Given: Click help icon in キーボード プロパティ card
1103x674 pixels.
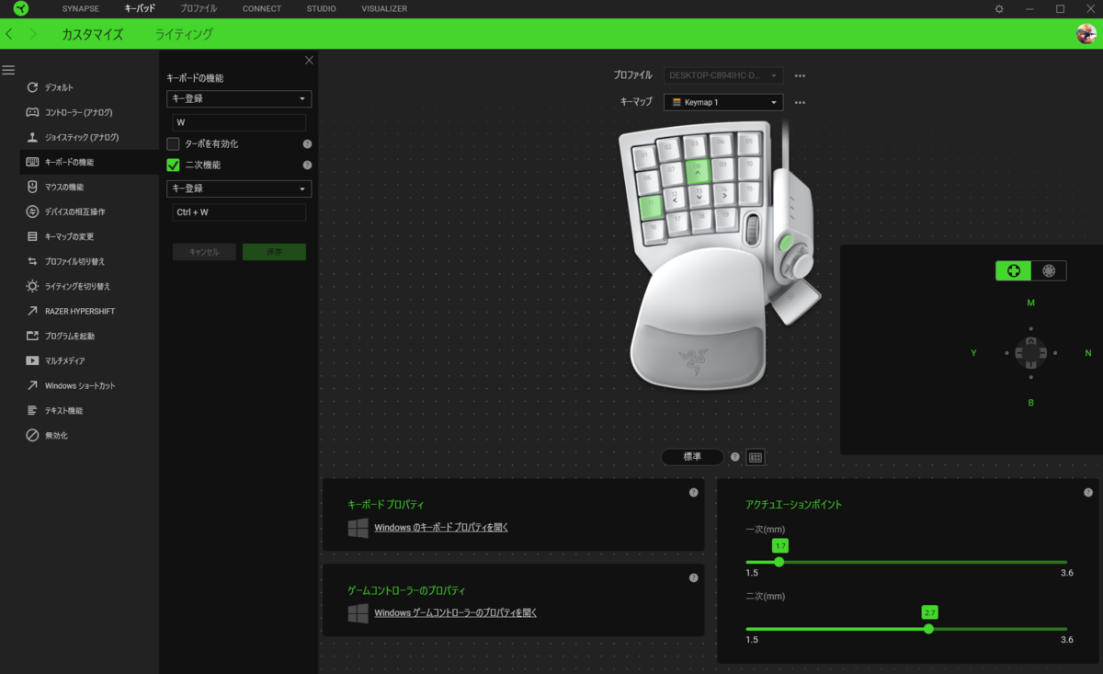Looking at the screenshot, I should pyautogui.click(x=693, y=493).
